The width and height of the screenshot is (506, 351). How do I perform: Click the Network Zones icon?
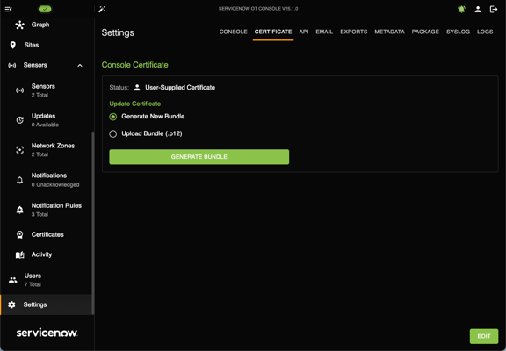(19, 150)
